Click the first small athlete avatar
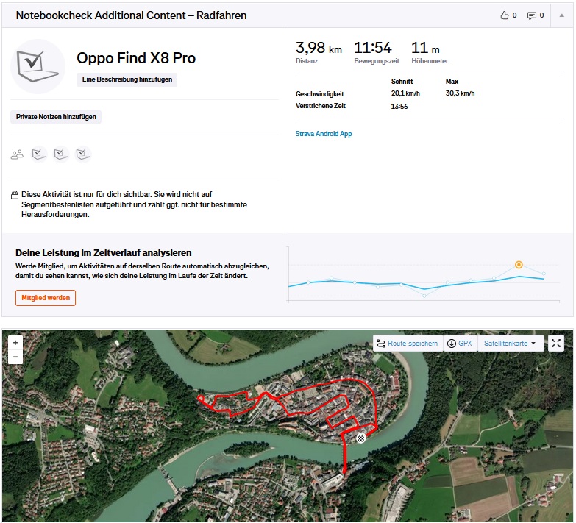The height and width of the screenshot is (523, 576). click(x=39, y=154)
